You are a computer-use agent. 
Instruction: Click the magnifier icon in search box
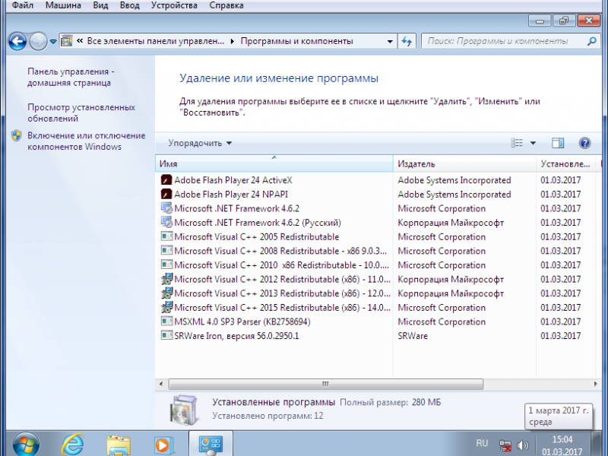592,41
